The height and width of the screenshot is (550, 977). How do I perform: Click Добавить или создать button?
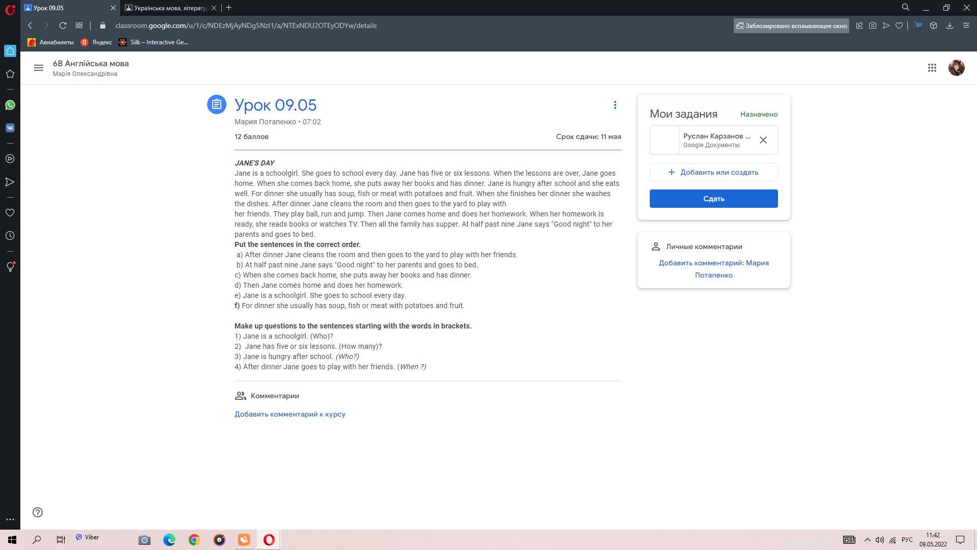[713, 172]
